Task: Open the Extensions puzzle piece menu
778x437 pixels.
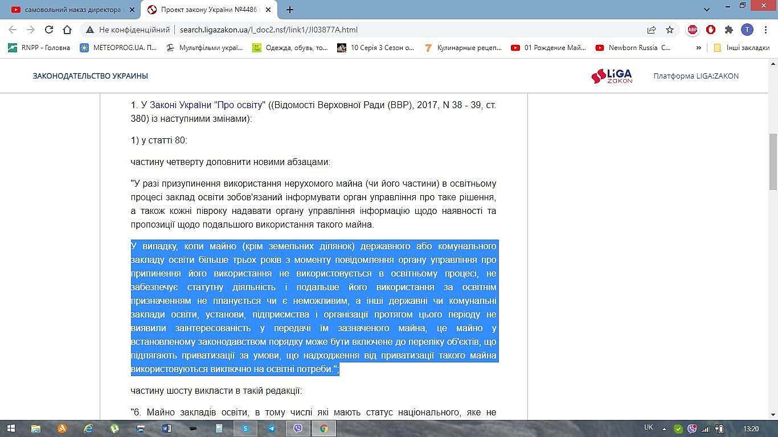Action: click(729, 30)
